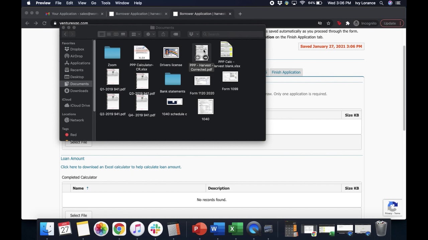
Task: Open Slack from the Dock
Action: [x=155, y=229]
